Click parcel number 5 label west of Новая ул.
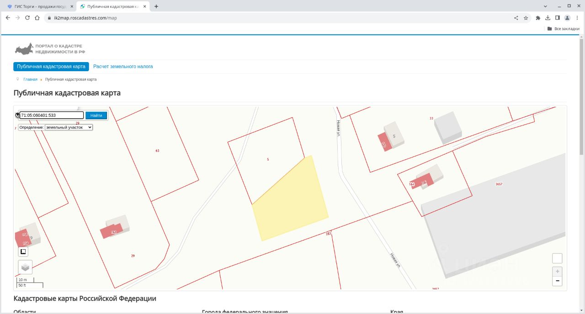 pyautogui.click(x=268, y=159)
